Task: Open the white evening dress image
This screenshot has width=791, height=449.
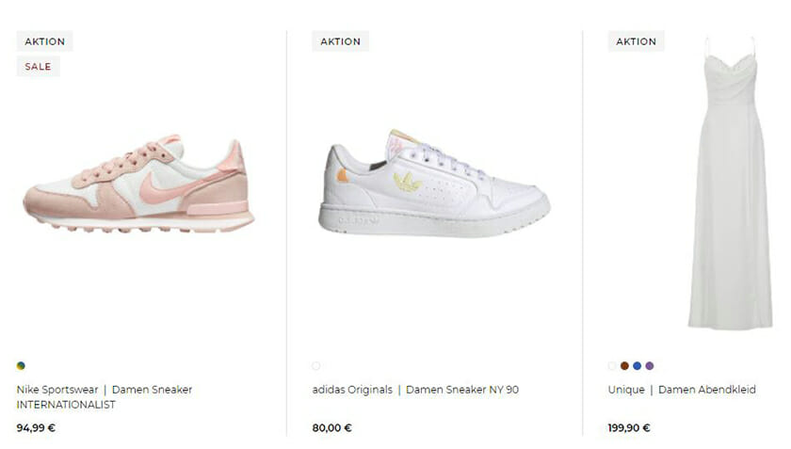Action: (731, 184)
